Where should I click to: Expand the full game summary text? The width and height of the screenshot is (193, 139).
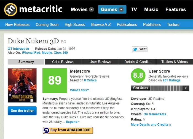click(x=73, y=122)
